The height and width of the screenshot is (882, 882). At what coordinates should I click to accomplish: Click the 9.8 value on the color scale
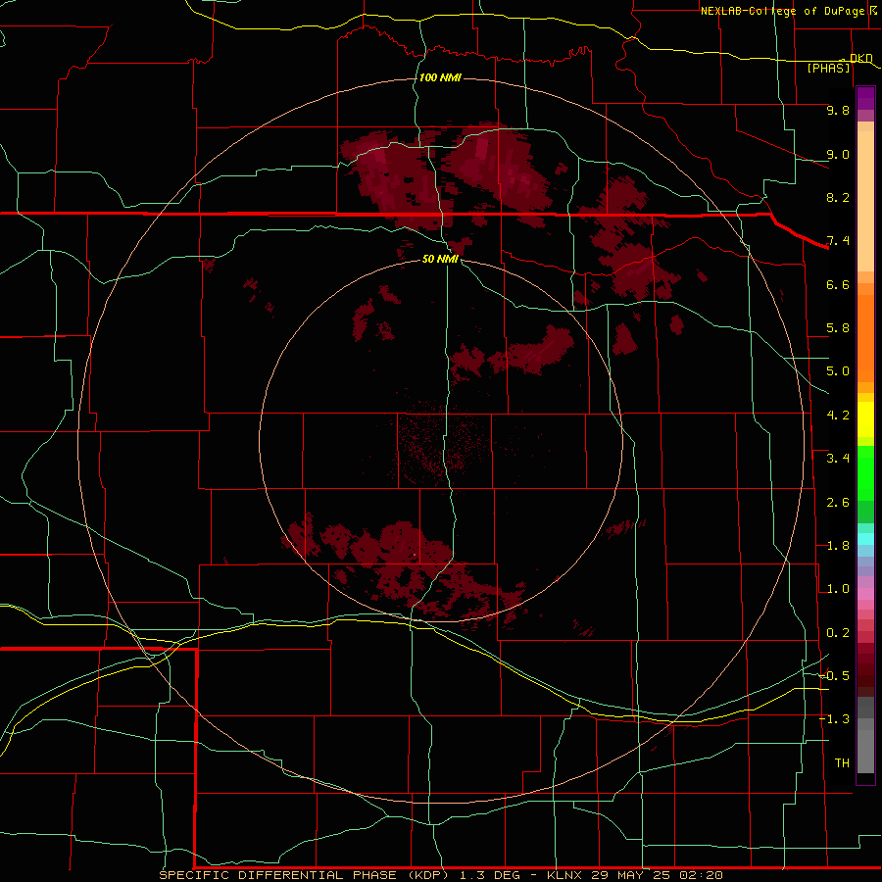pos(838,110)
